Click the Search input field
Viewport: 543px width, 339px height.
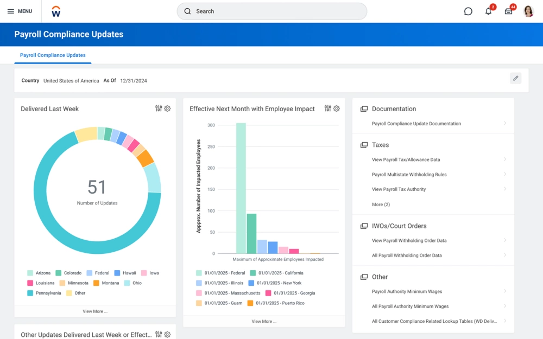[271, 11]
